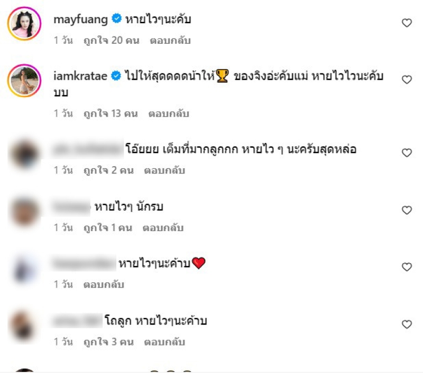Open blurred avatar beside the โถลูก comment
The image size is (423, 374).
24,327
